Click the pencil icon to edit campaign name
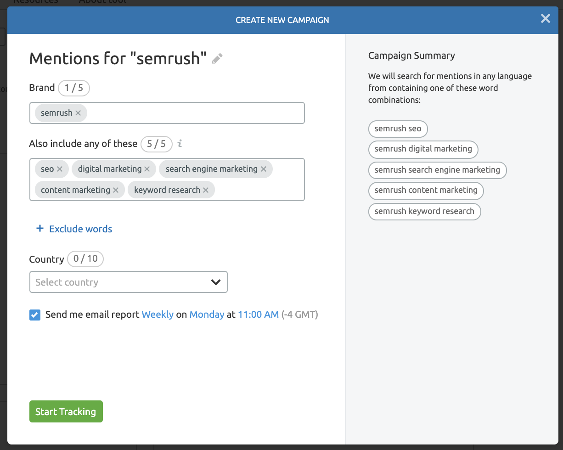This screenshot has height=450, width=563. point(217,59)
